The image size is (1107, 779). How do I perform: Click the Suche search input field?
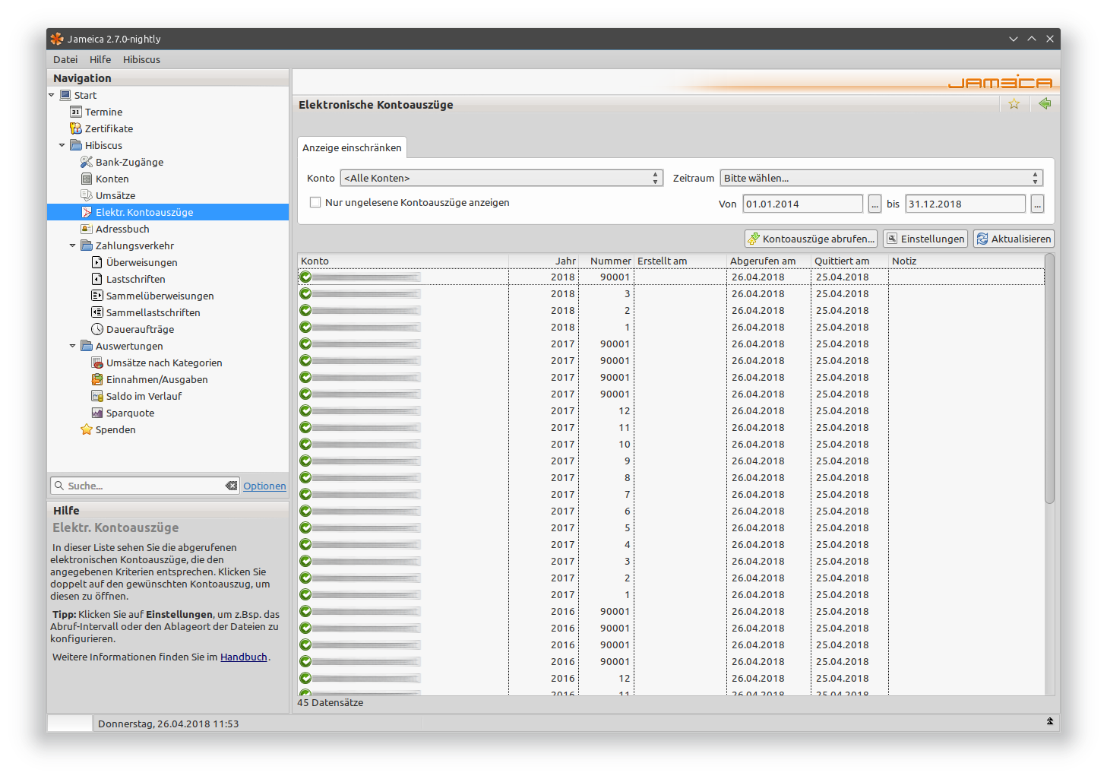pos(144,486)
